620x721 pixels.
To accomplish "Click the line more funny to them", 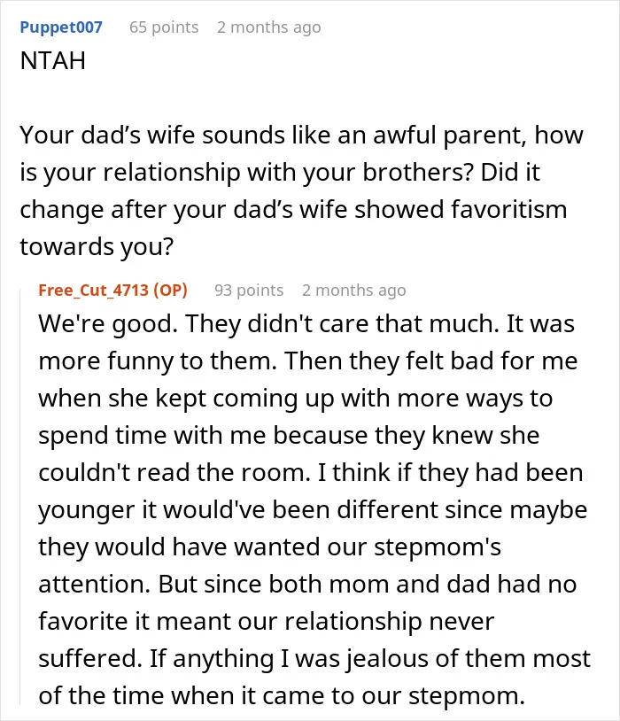I will (158, 361).
